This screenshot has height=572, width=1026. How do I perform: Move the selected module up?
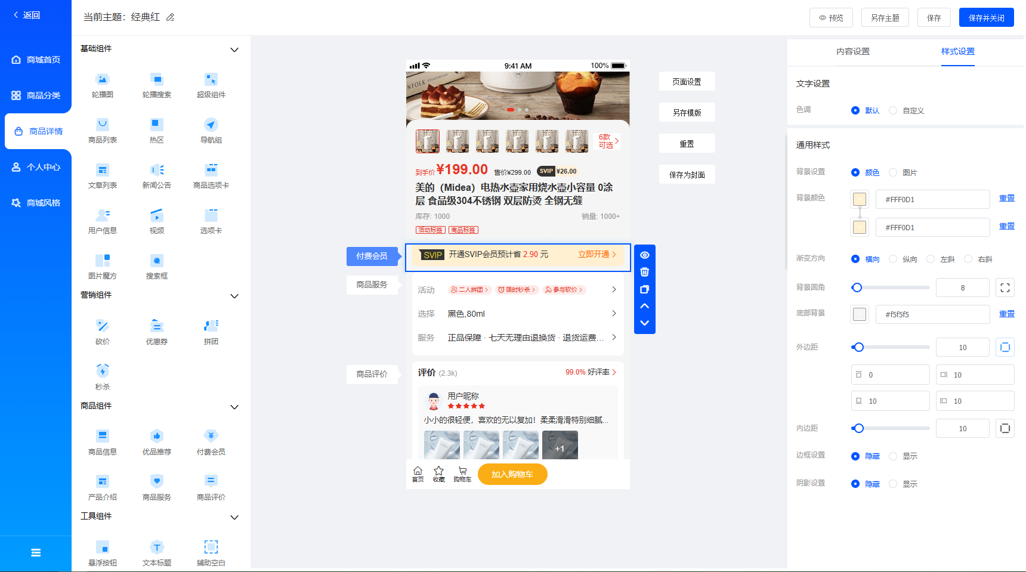pos(644,306)
